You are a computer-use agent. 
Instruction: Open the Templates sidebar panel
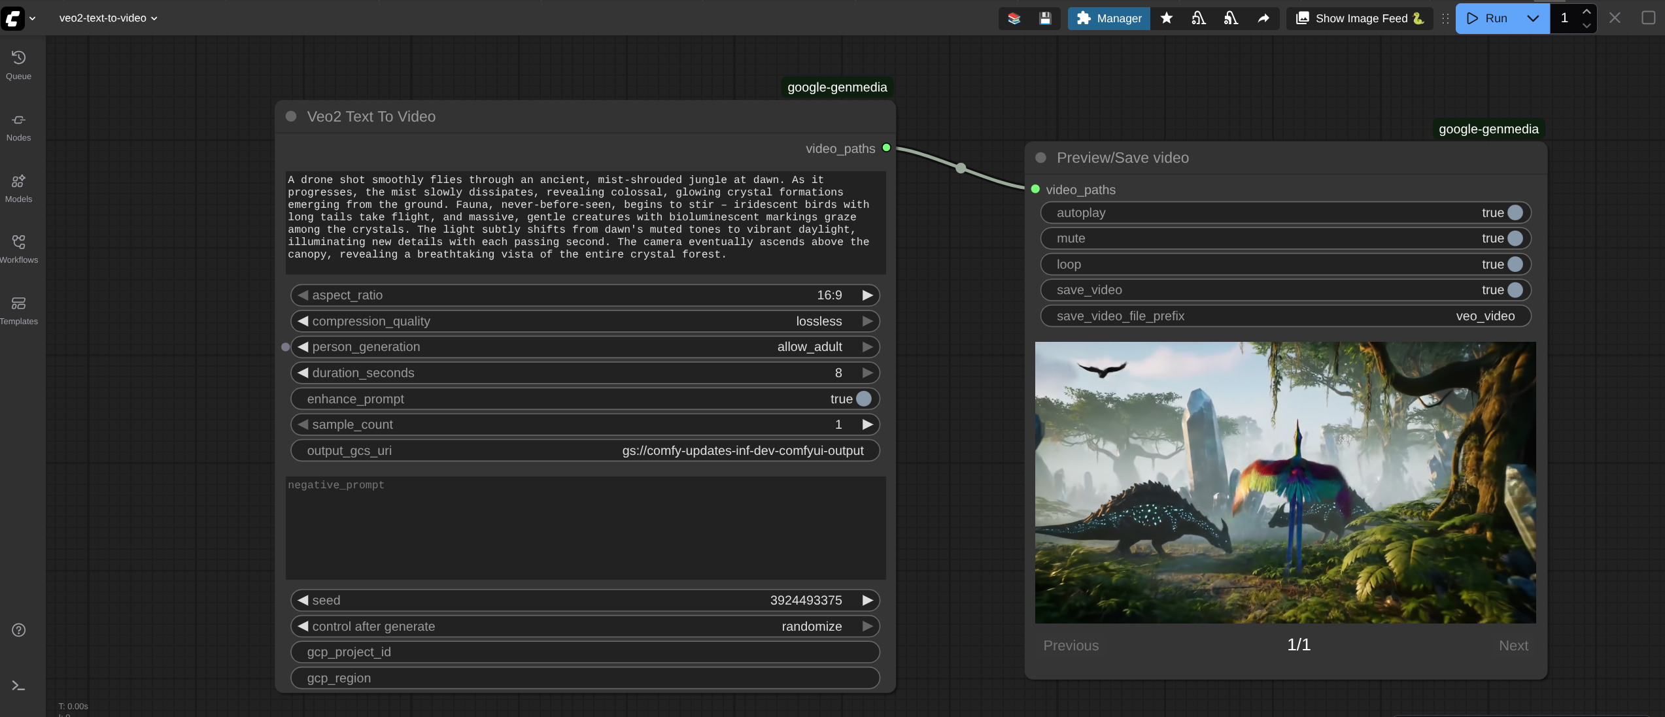(18, 310)
